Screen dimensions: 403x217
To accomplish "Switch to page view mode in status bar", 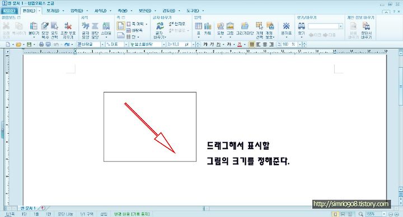I will click(335, 214).
